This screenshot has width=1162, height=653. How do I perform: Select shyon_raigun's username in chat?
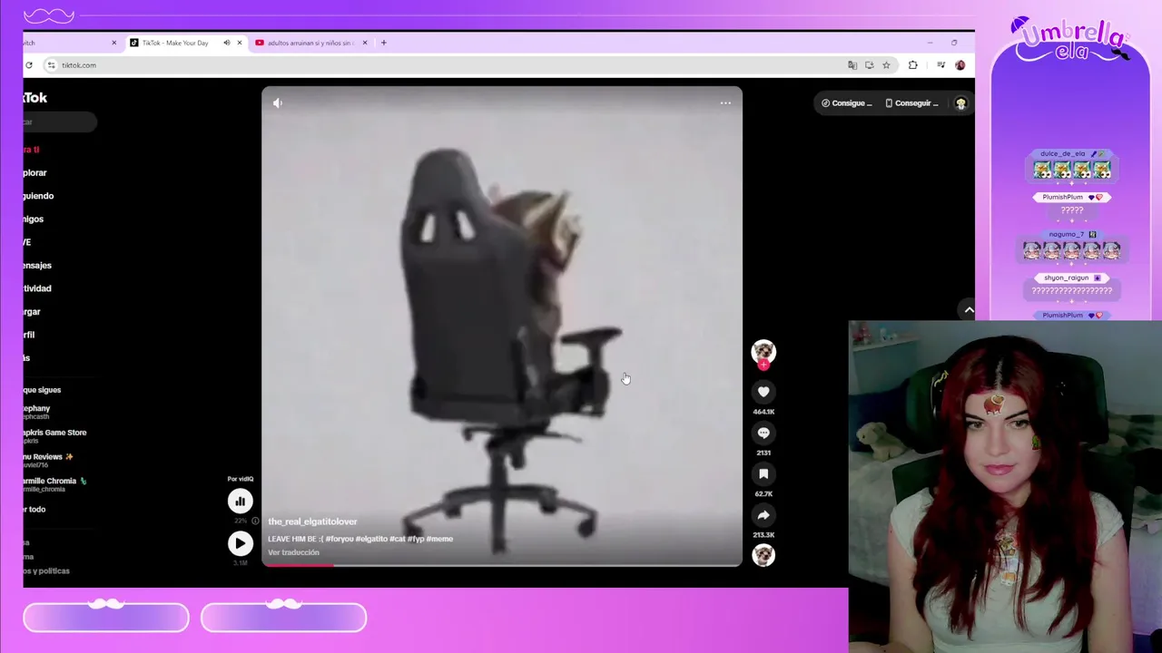pos(1066,278)
